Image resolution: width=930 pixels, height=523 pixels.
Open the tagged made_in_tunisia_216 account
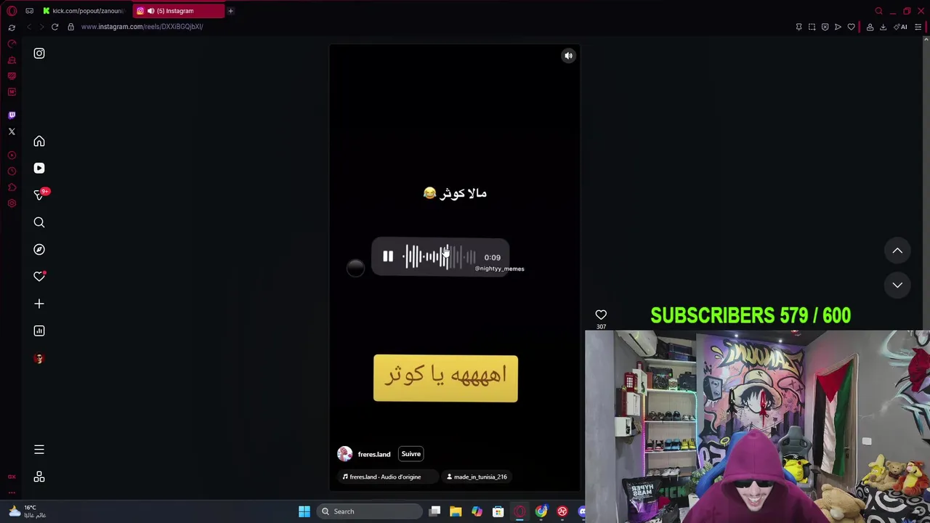[x=477, y=477]
